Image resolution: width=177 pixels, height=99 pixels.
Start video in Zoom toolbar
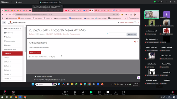pos(13,92)
